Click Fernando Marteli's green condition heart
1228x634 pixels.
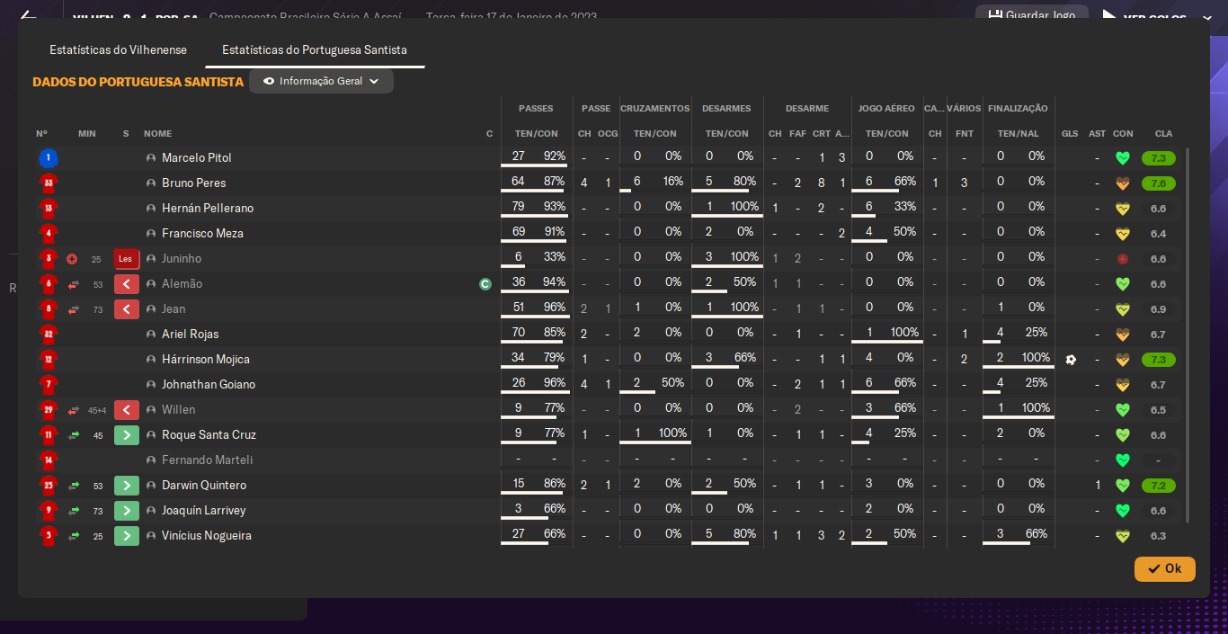coord(1122,460)
